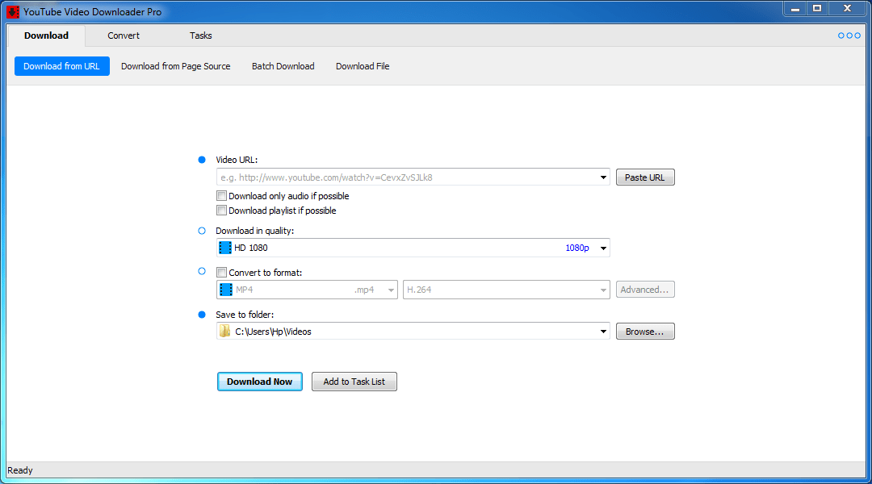
Task: Click the Advanced... button
Action: pyautogui.click(x=645, y=290)
